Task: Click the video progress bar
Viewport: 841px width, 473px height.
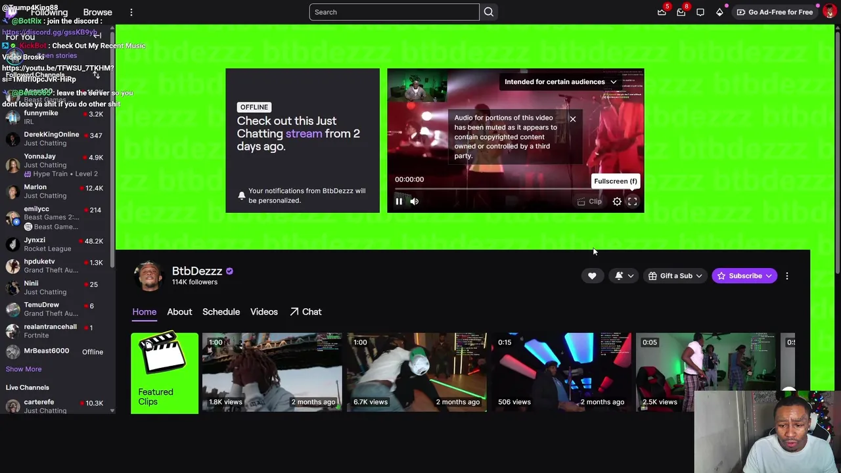Action: click(515, 190)
